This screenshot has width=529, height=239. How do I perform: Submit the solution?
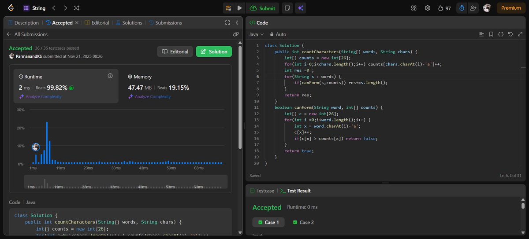click(263, 8)
